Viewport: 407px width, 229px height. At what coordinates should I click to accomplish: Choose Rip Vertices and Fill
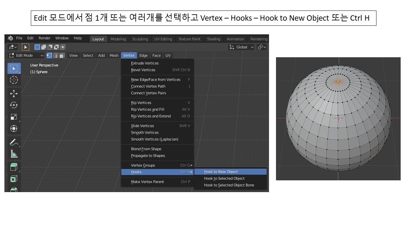click(157, 109)
